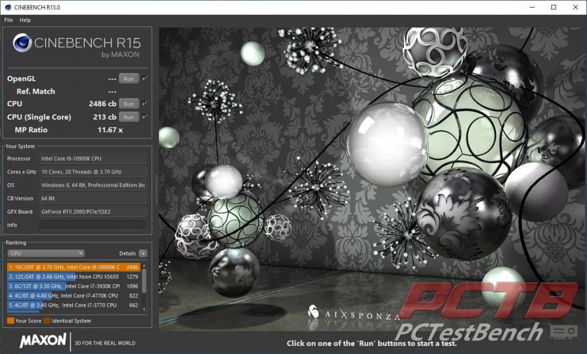Click the ranking list scroll up arrow
Screen dimensions: 587x354
click(x=144, y=266)
